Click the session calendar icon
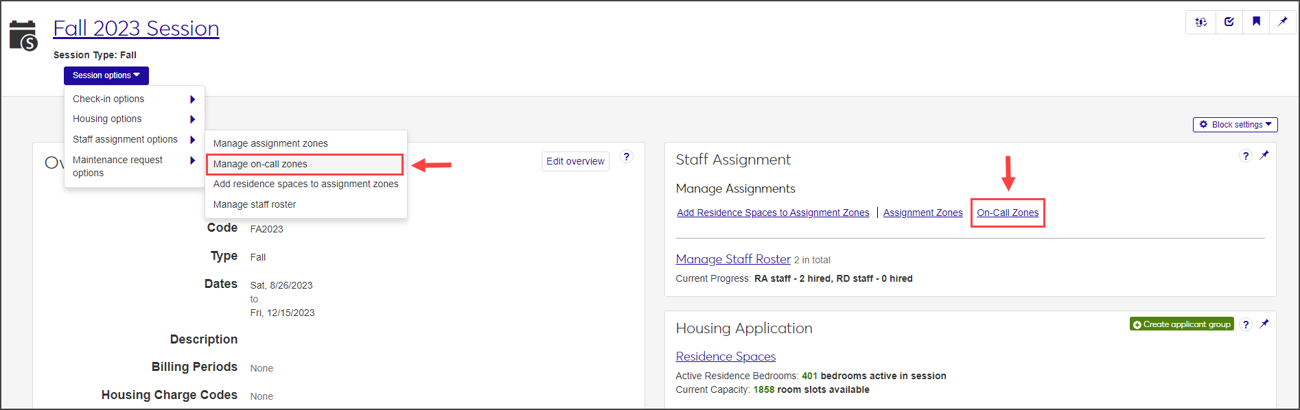1300x410 pixels. coord(23,36)
